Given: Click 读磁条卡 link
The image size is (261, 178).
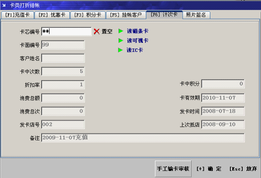Looking at the screenshot, I should (x=138, y=31).
